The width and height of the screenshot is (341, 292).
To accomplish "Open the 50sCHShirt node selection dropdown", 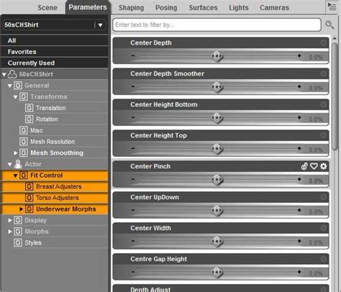I will (101, 24).
